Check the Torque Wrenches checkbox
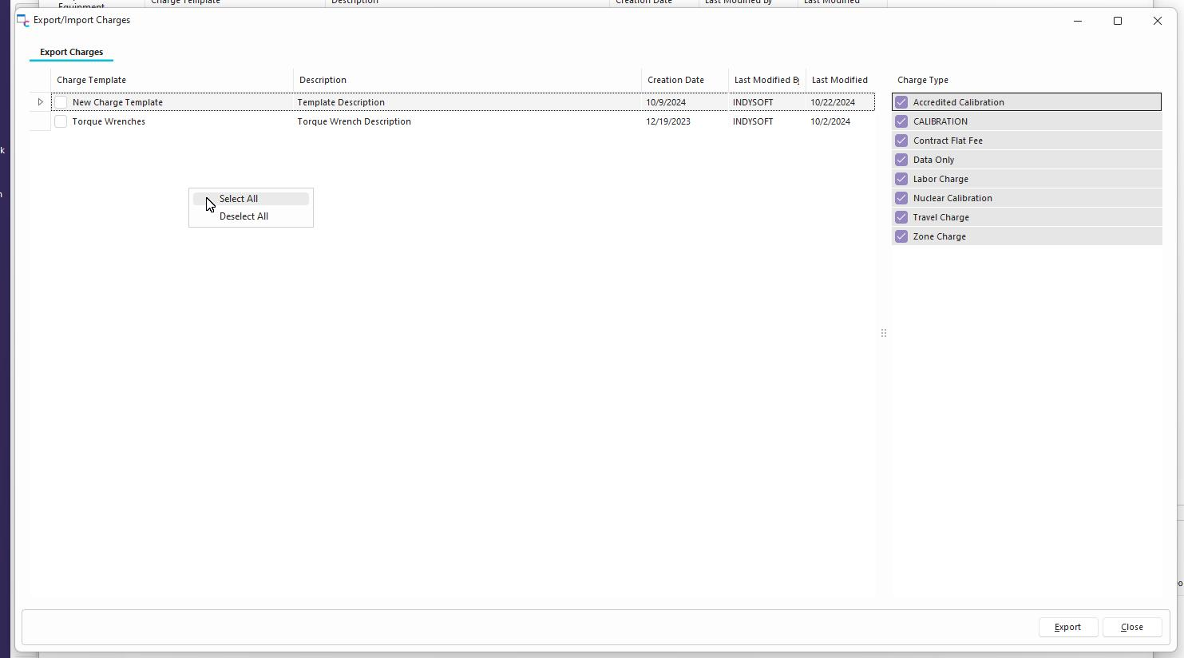 (x=61, y=121)
